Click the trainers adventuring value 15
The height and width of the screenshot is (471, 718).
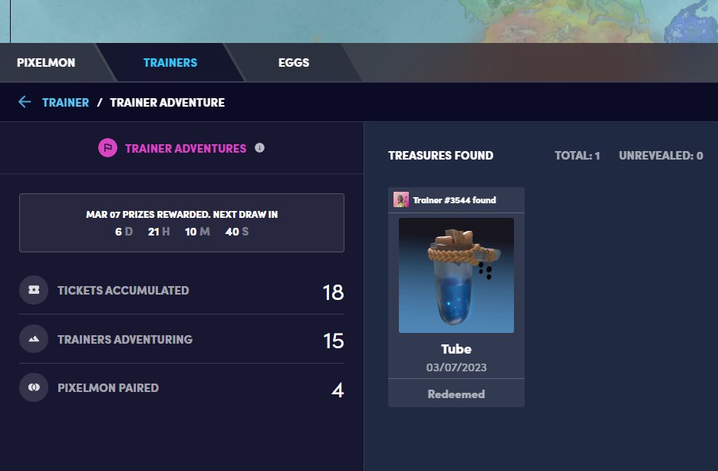(x=334, y=341)
